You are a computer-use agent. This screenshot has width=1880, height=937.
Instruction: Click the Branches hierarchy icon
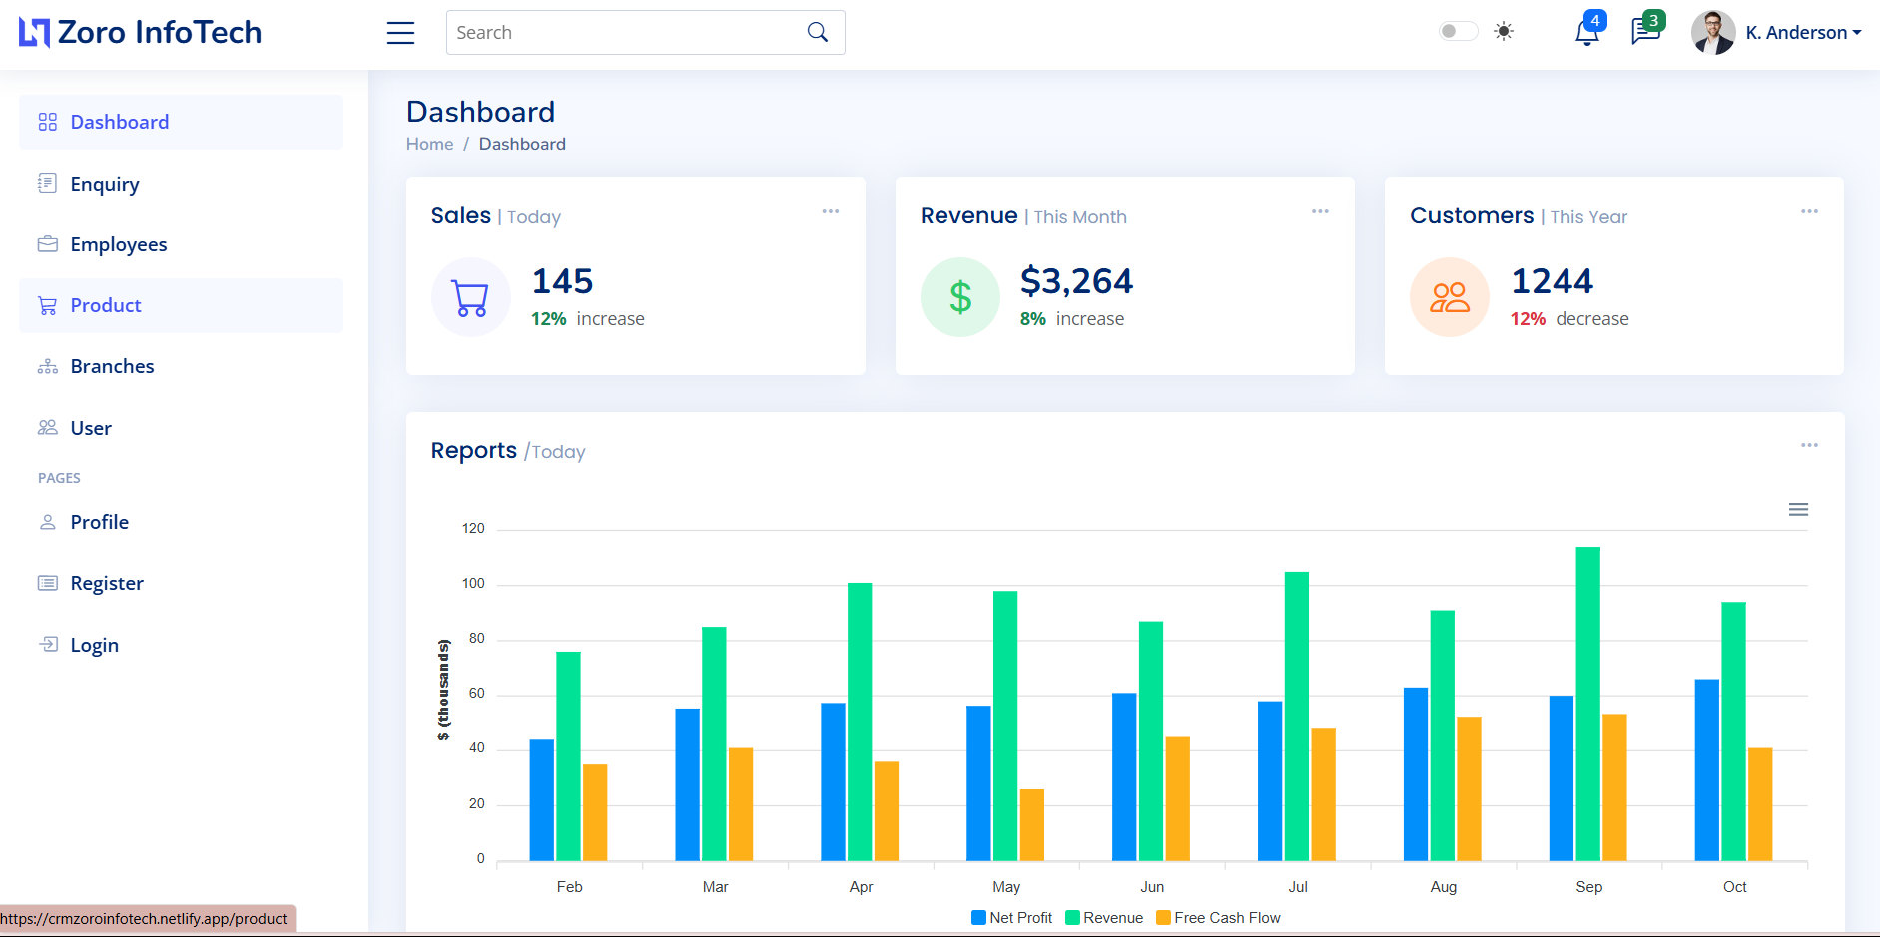(x=47, y=366)
